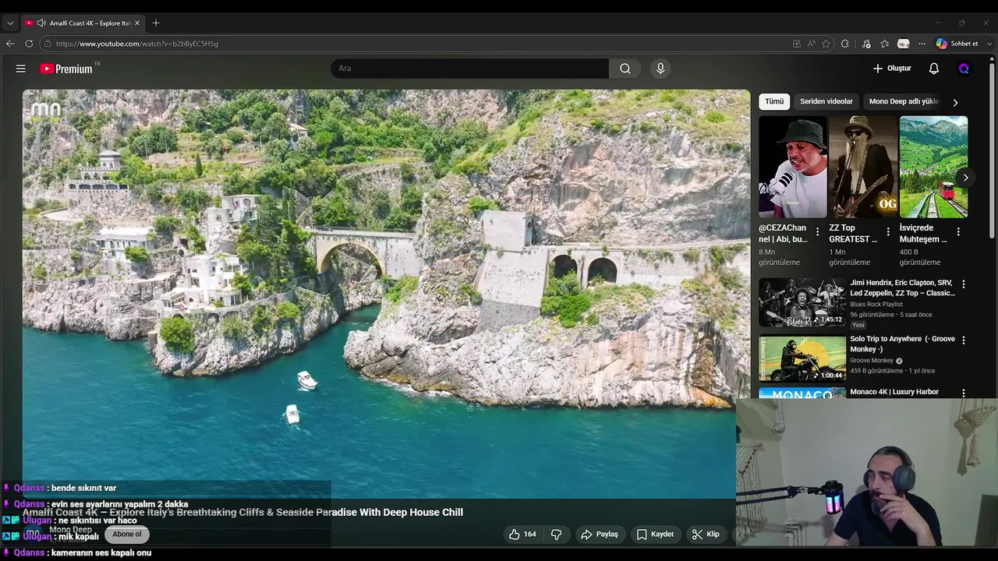Refresh the current browser page
This screenshot has width=998, height=561.
[x=29, y=44]
